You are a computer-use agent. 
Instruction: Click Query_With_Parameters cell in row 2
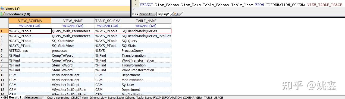[73, 36]
